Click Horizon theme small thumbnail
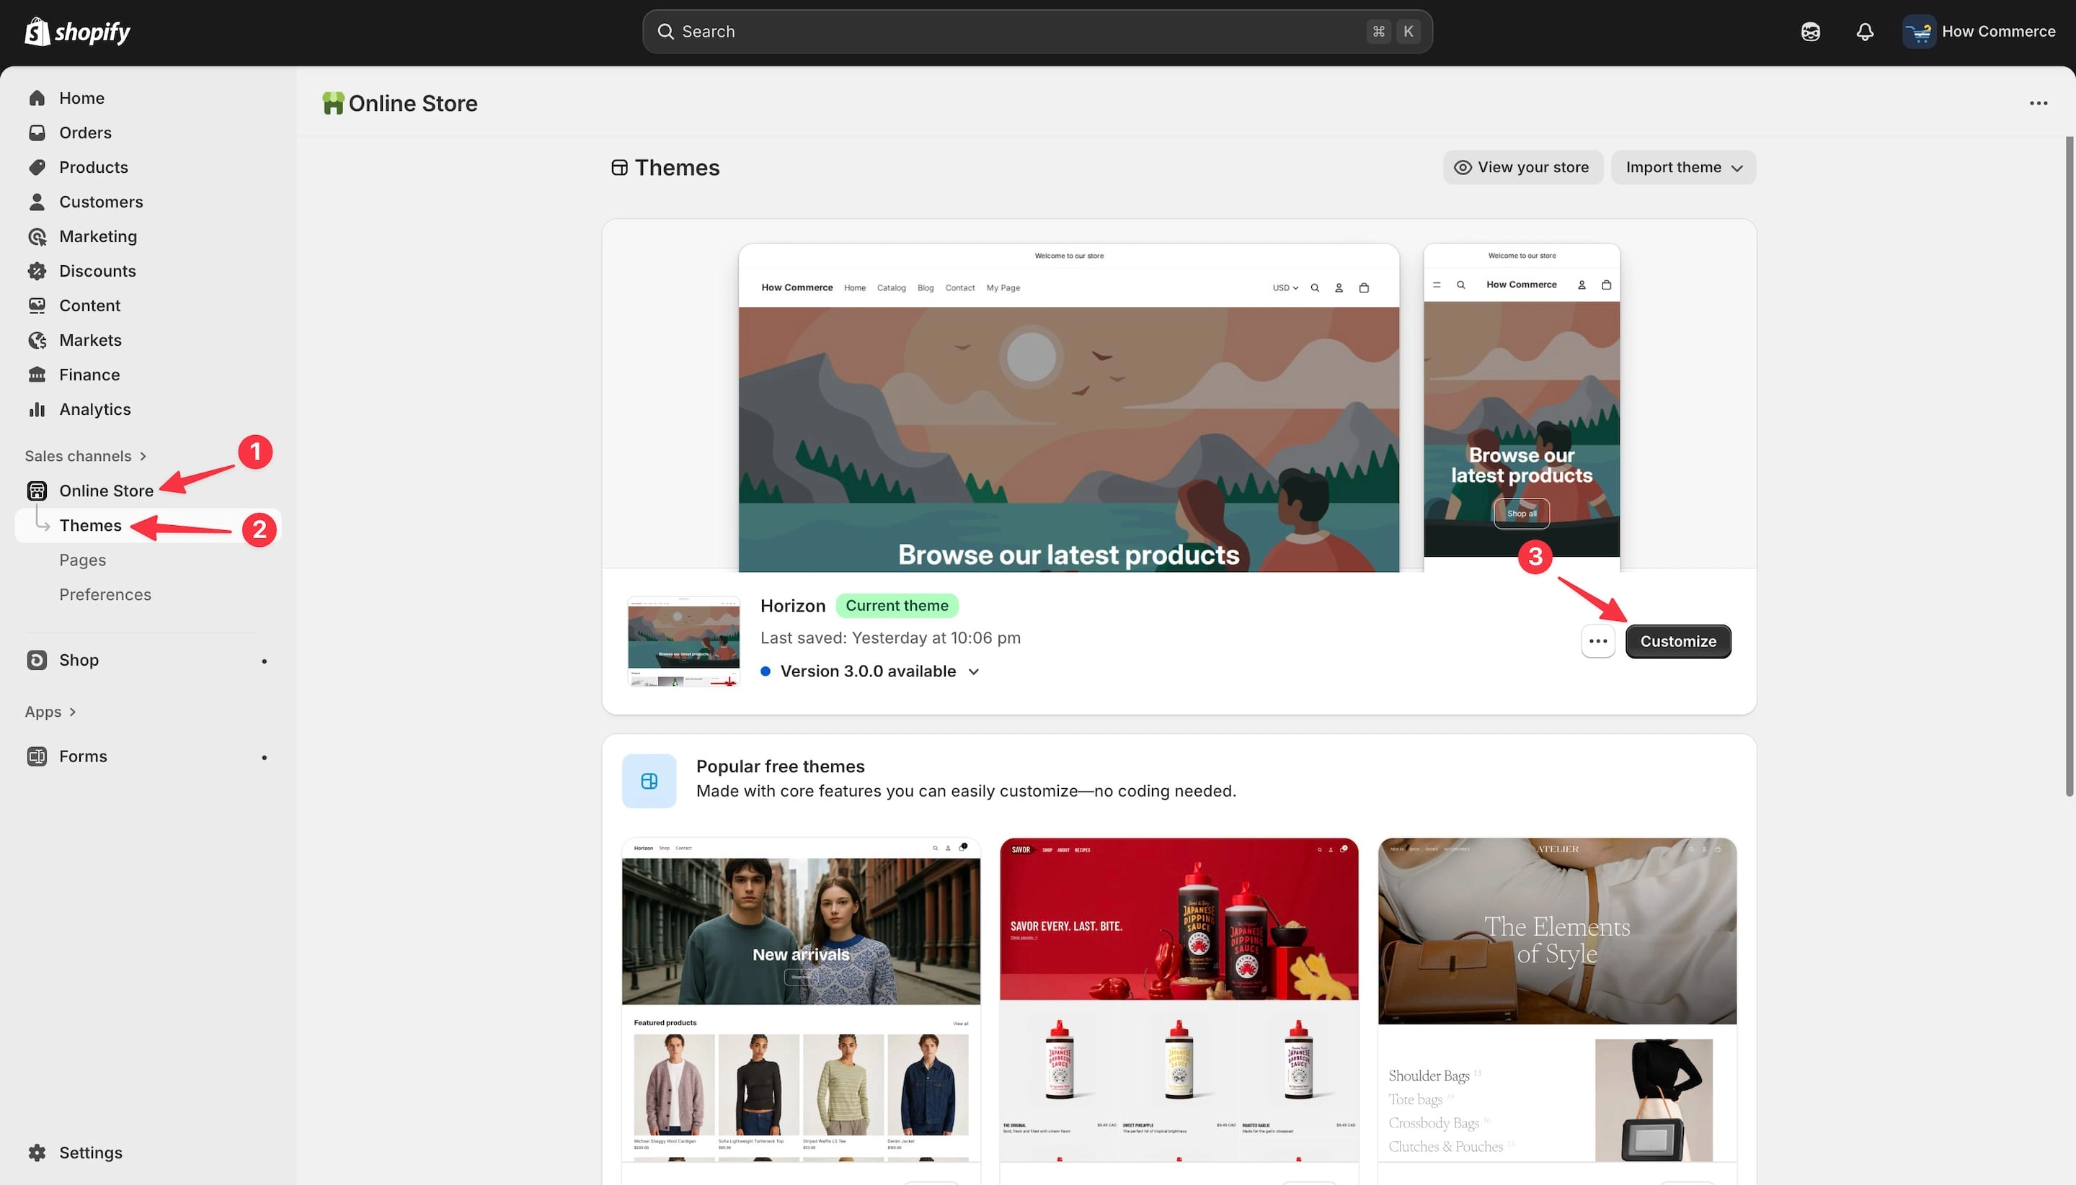 (x=683, y=641)
